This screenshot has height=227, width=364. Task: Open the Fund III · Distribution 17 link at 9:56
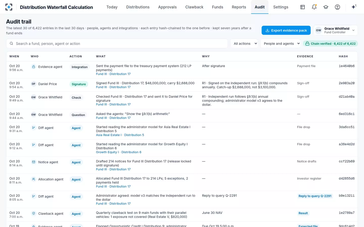(113, 74)
